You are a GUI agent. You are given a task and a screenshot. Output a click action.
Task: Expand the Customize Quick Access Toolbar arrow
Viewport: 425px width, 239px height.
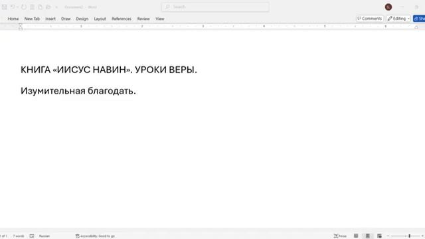pos(56,7)
